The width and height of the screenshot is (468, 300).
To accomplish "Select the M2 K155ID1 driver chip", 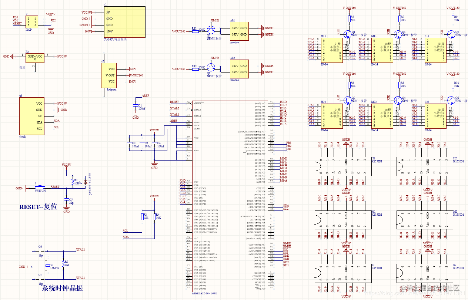I will click(x=425, y=220).
